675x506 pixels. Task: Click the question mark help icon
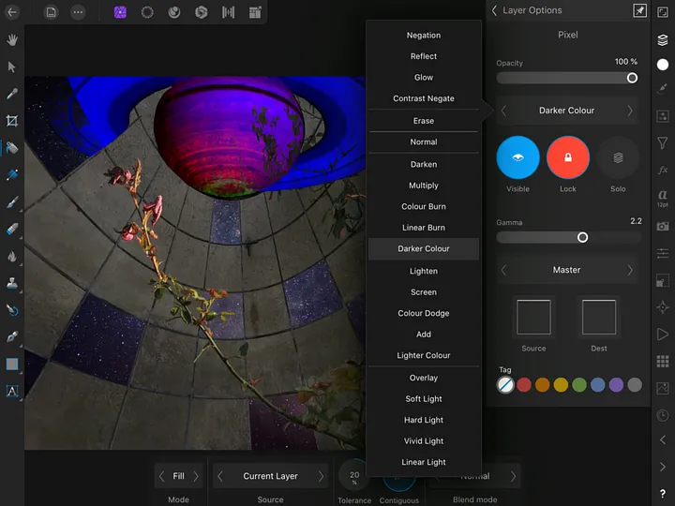(663, 494)
